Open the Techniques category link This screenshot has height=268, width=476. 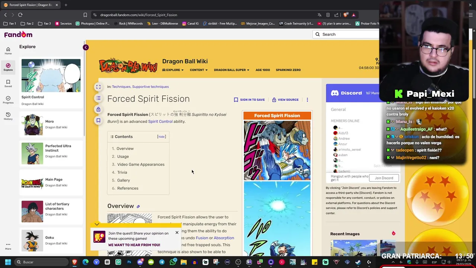(121, 87)
